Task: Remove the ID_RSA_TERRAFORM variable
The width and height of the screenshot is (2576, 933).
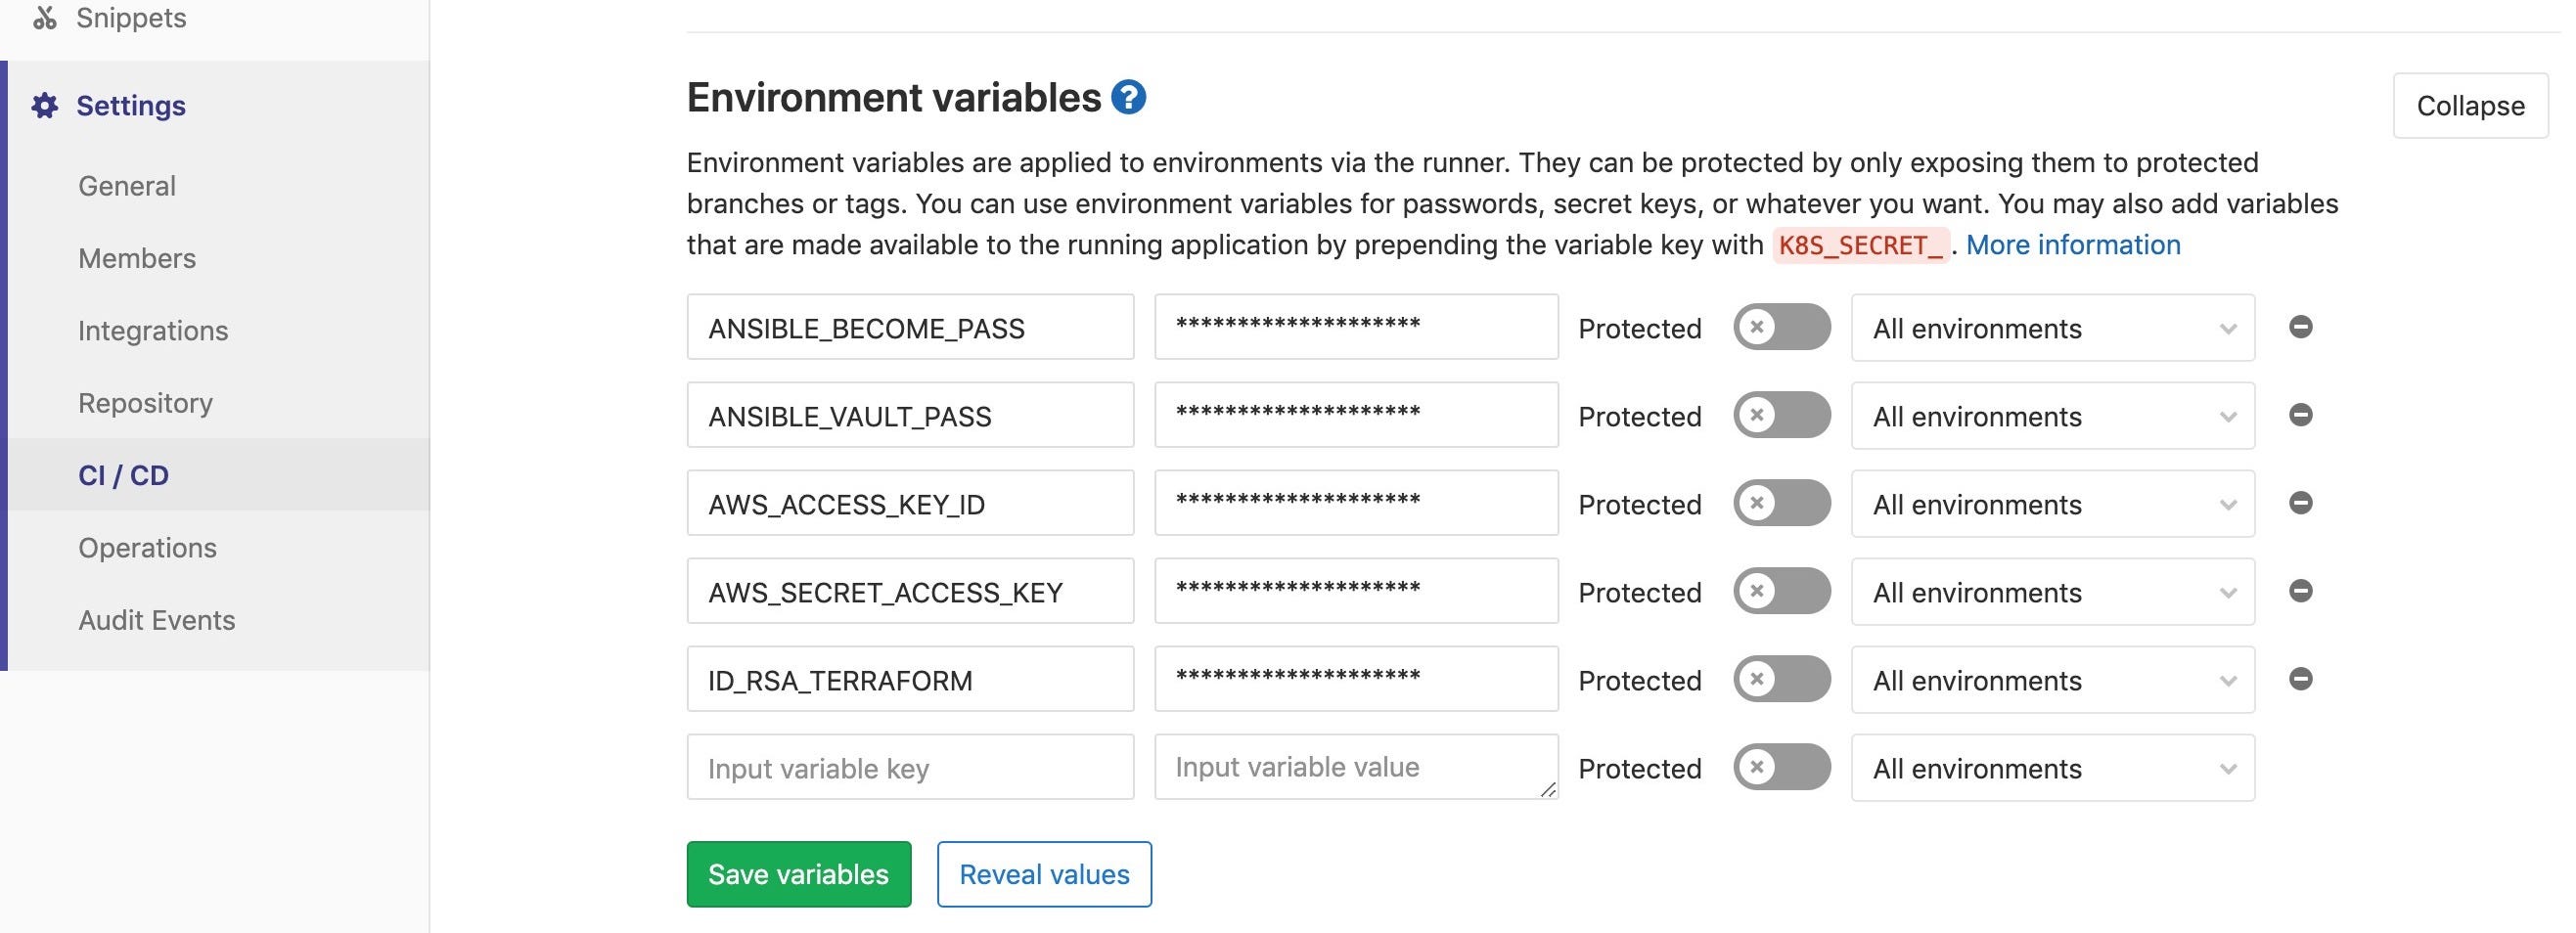Action: click(x=2301, y=679)
